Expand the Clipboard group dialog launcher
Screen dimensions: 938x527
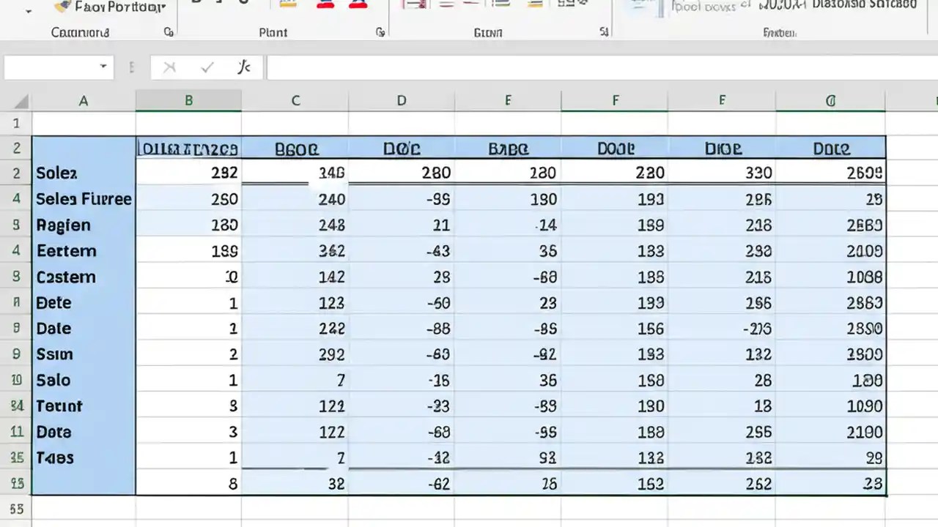pos(169,32)
